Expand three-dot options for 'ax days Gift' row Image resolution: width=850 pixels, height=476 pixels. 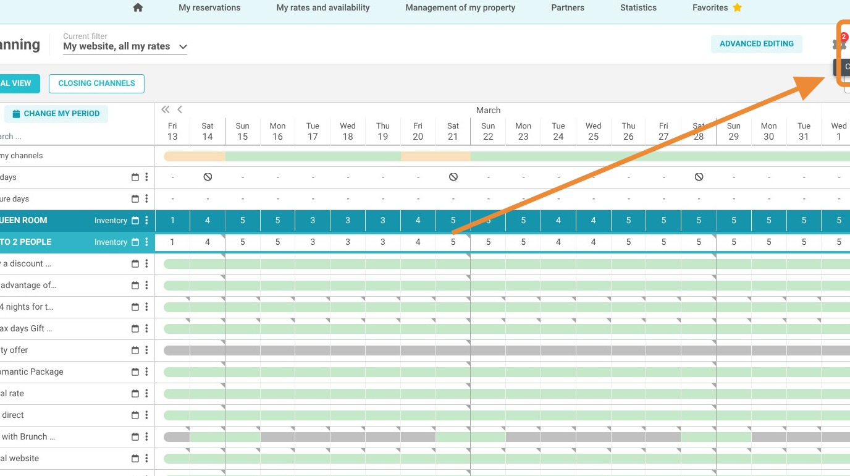(x=146, y=329)
